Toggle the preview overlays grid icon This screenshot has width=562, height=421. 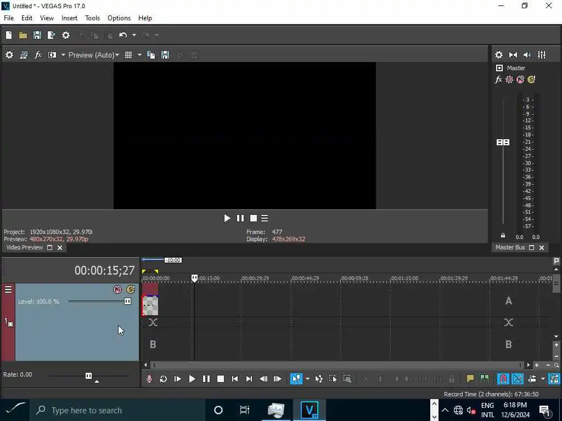(x=128, y=55)
